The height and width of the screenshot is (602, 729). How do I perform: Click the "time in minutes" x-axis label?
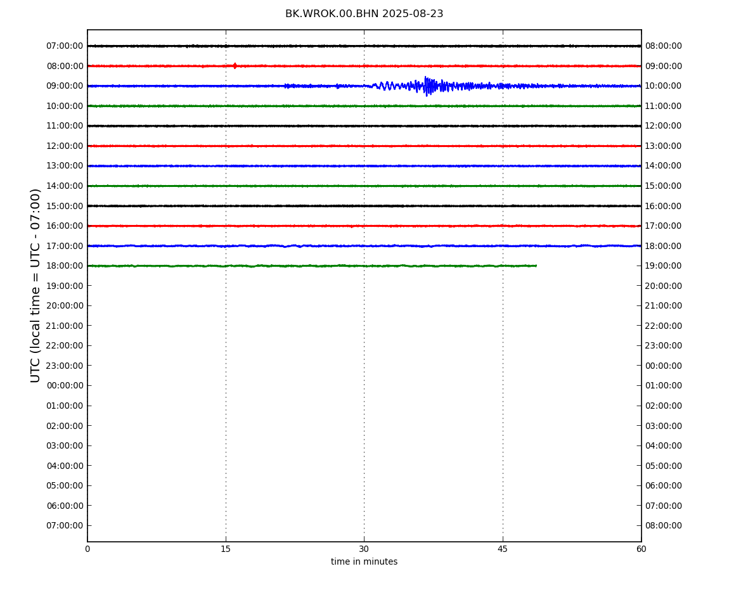point(364,561)
